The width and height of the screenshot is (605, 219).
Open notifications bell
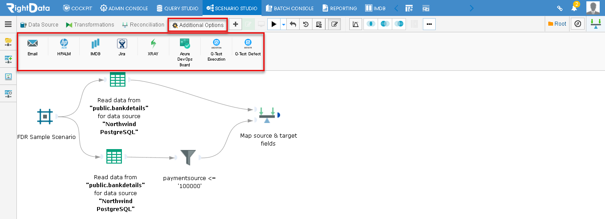(x=574, y=8)
